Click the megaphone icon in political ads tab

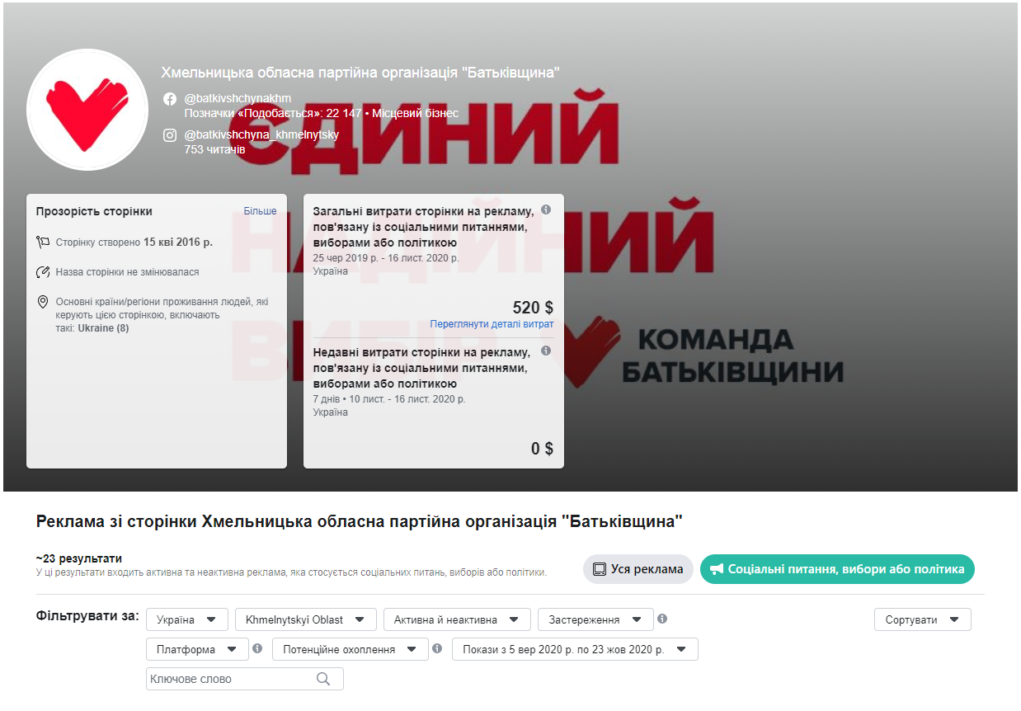click(x=717, y=569)
